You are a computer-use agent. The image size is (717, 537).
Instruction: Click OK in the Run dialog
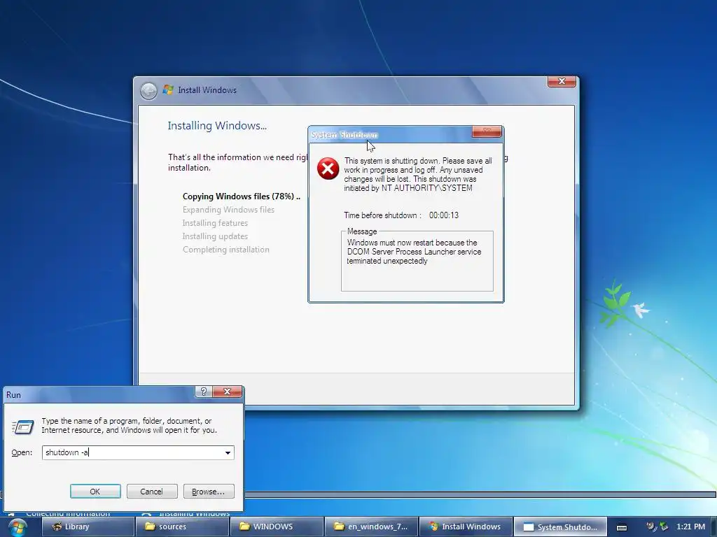point(95,492)
